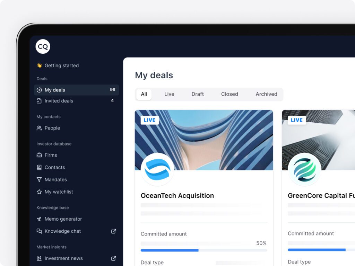This screenshot has width=355, height=266.
Task: Click the external link icon beside Knowledge chat
Action: [114, 231]
